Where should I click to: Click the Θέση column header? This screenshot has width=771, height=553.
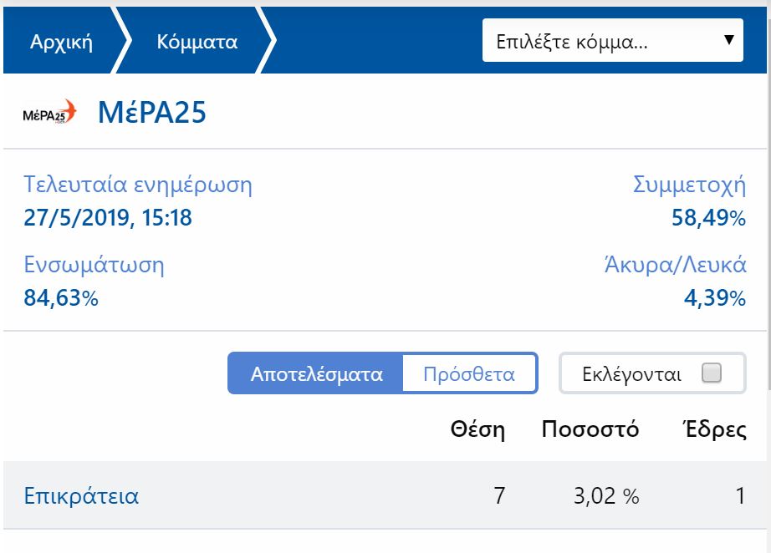[477, 430]
